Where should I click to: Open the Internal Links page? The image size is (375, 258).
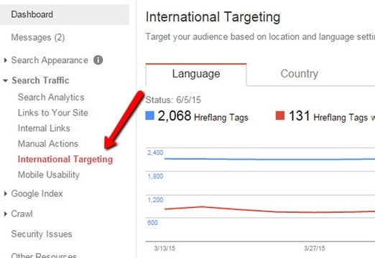click(44, 128)
